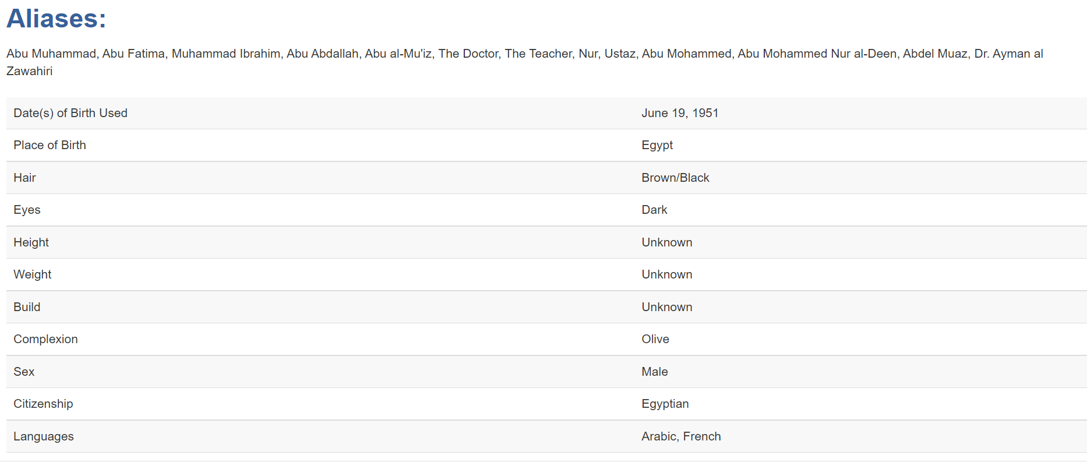The width and height of the screenshot is (1087, 462).
Task: Click the aliases list paragraph
Action: [x=525, y=62]
